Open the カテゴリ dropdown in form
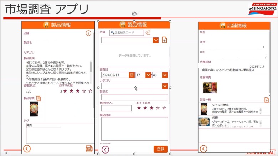278x156 pixels. coord(165,86)
